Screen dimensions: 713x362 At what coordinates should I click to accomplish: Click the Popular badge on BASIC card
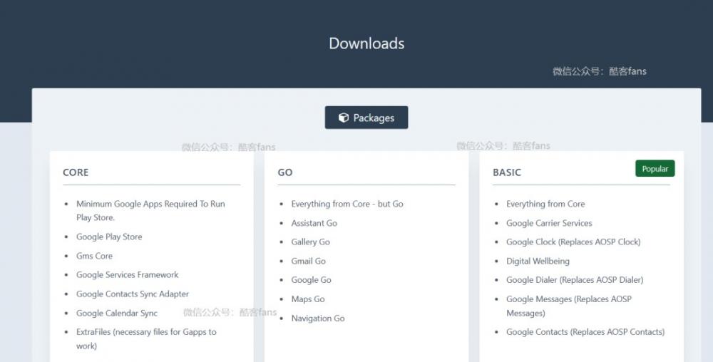click(x=655, y=168)
